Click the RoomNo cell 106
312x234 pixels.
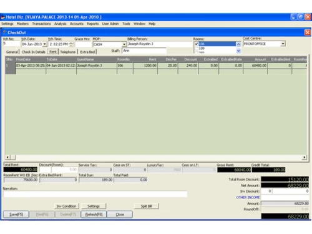pyautogui.click(x=125, y=66)
